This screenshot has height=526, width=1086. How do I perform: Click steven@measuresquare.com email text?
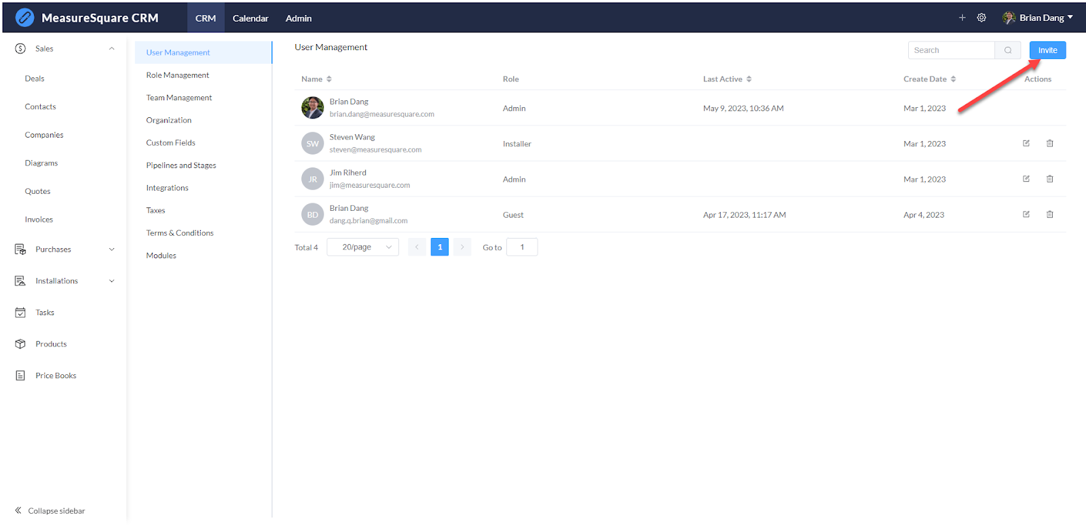[375, 150]
